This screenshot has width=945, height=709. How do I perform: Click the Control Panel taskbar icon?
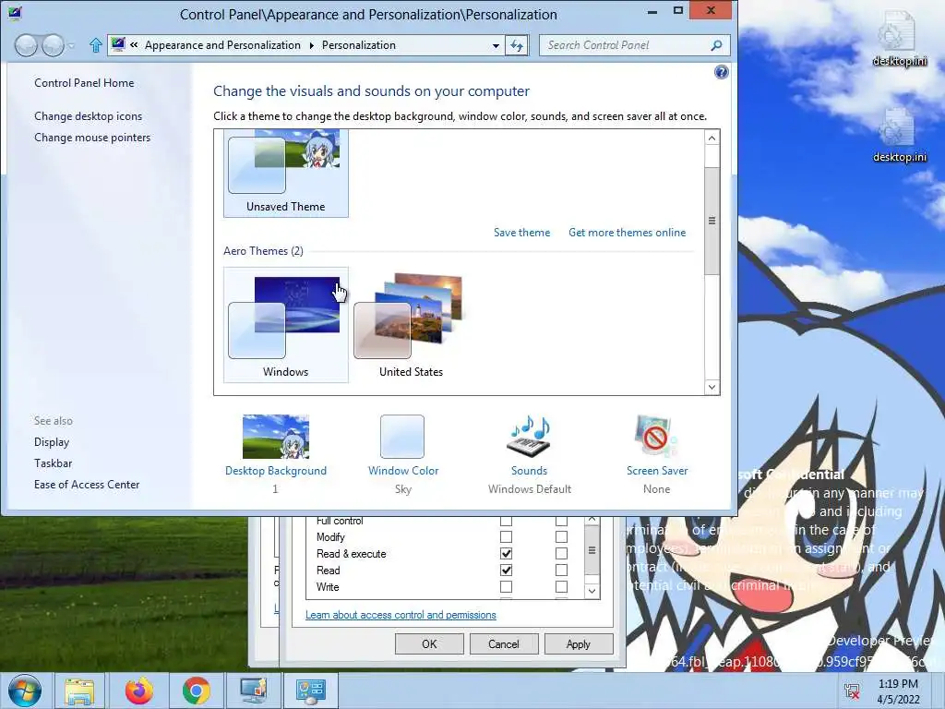[310, 691]
